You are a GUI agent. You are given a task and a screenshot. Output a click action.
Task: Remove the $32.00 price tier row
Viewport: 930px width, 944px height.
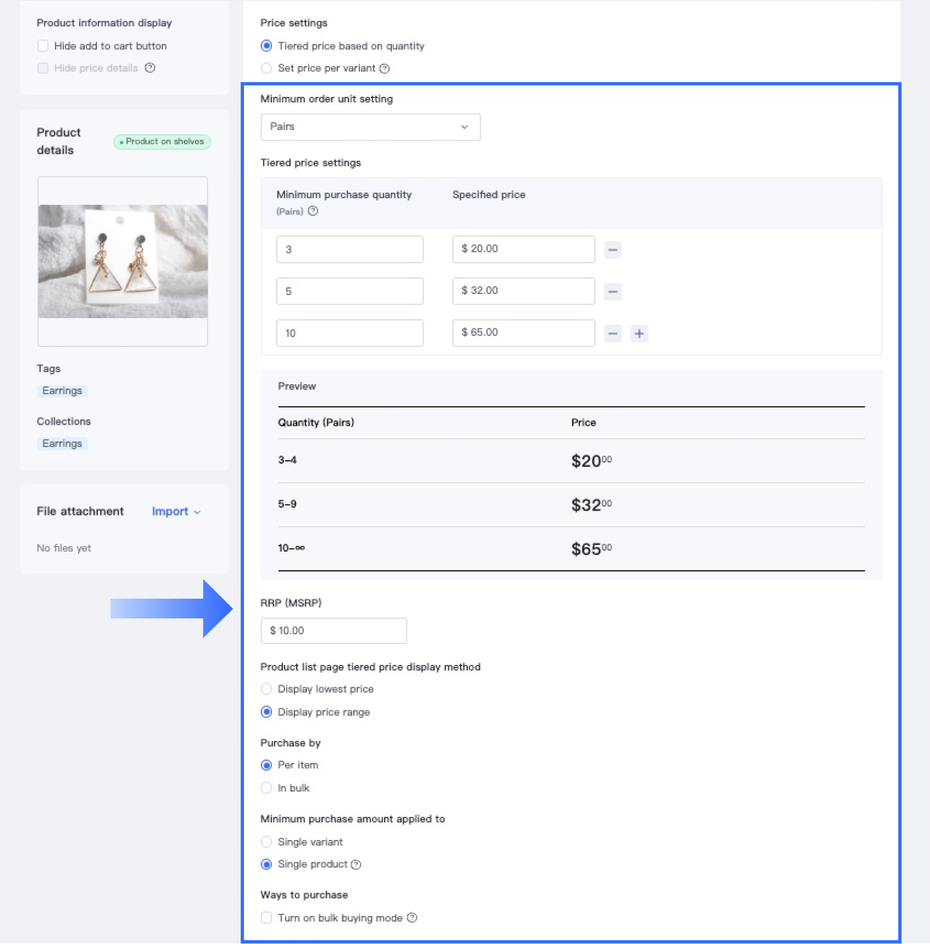[x=613, y=292]
